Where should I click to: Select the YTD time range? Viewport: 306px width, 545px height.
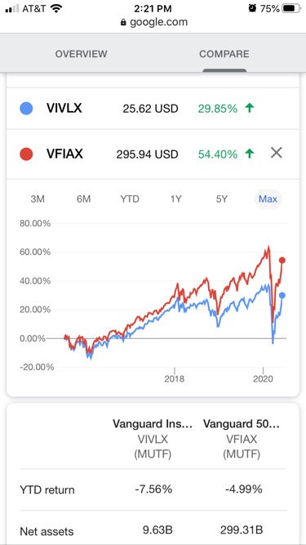pos(130,199)
